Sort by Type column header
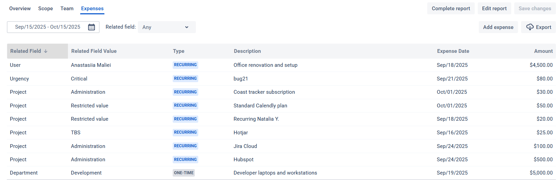Screen dimensions: 560x180 pyautogui.click(x=178, y=51)
